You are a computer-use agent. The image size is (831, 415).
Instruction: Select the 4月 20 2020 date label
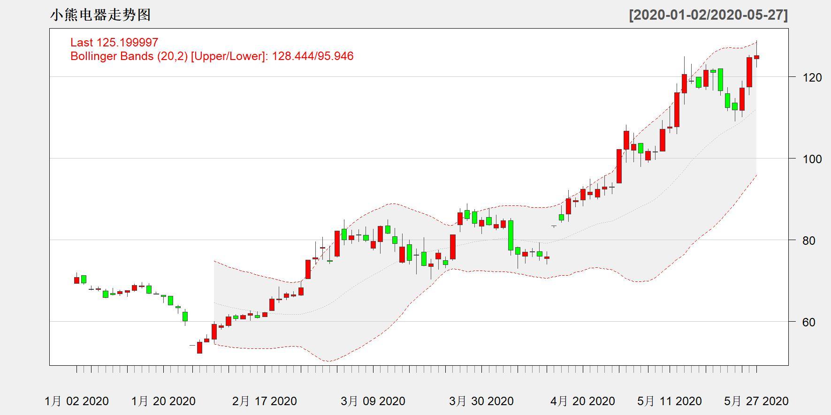(x=583, y=401)
